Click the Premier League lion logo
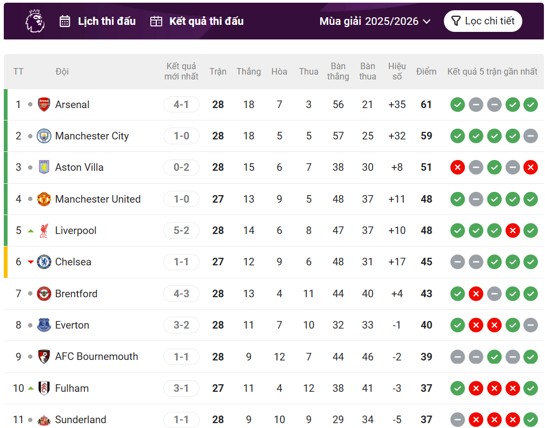This screenshot has height=428, width=545. (x=35, y=21)
